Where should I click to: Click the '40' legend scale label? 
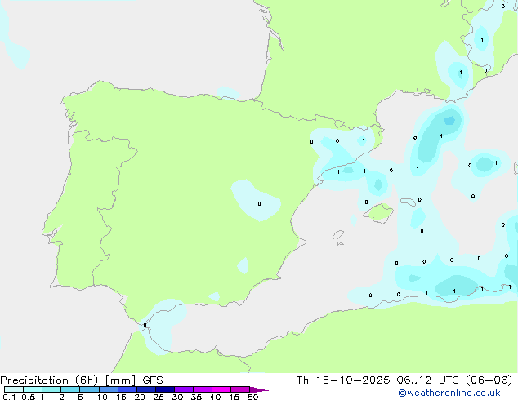[x=215, y=397]
